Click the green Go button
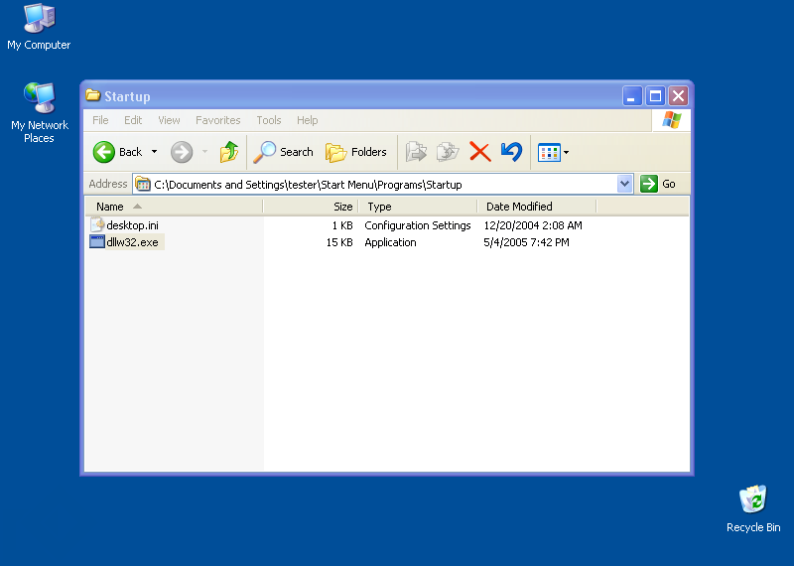 pos(658,184)
